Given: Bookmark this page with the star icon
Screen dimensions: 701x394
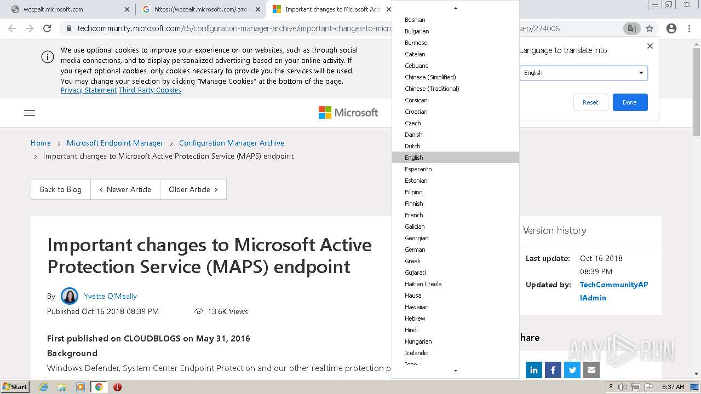Looking at the screenshot, I should click(x=650, y=28).
